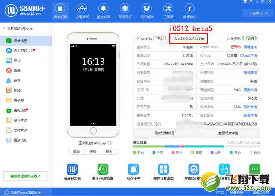
Task: Select 视频 in sidebar
Action: click(26, 90)
